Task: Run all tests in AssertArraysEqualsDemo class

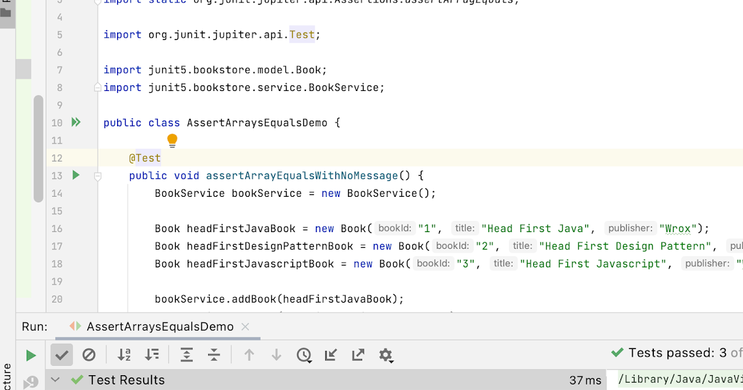Action: click(76, 122)
